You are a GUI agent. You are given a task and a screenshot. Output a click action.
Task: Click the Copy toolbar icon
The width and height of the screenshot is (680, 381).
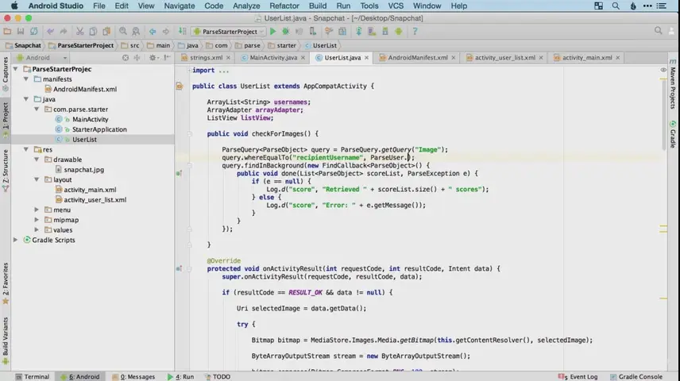[x=93, y=31]
